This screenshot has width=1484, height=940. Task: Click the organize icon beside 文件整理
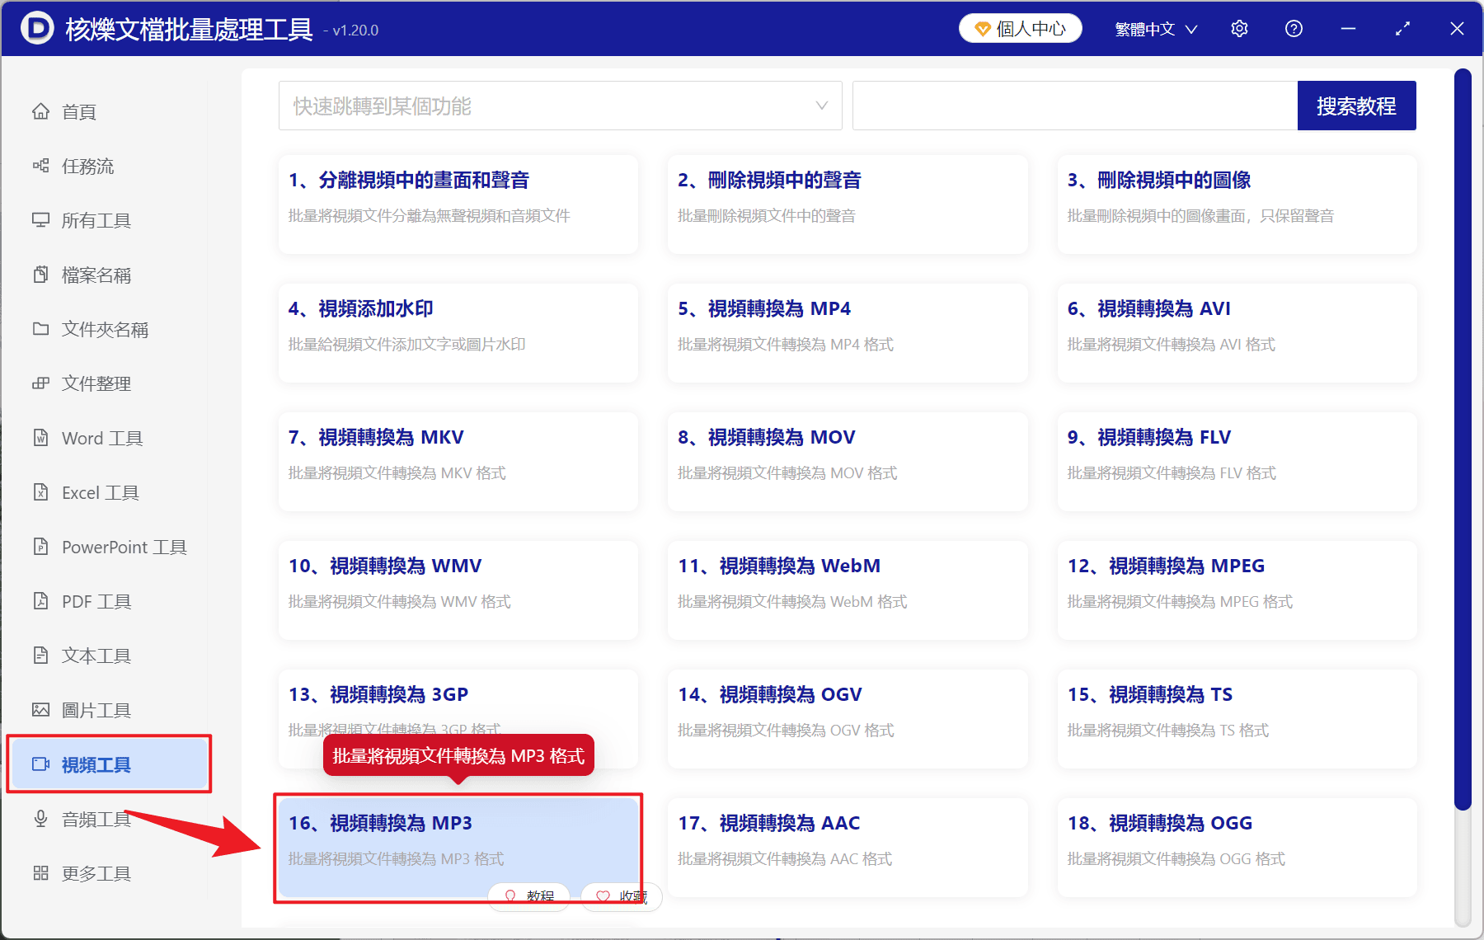(40, 383)
